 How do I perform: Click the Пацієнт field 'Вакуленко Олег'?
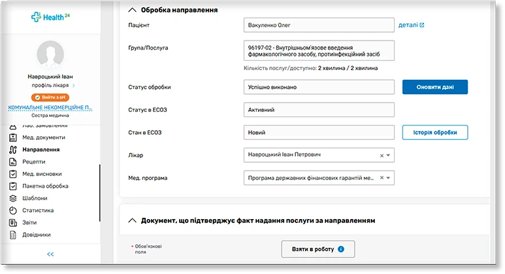[319, 25]
